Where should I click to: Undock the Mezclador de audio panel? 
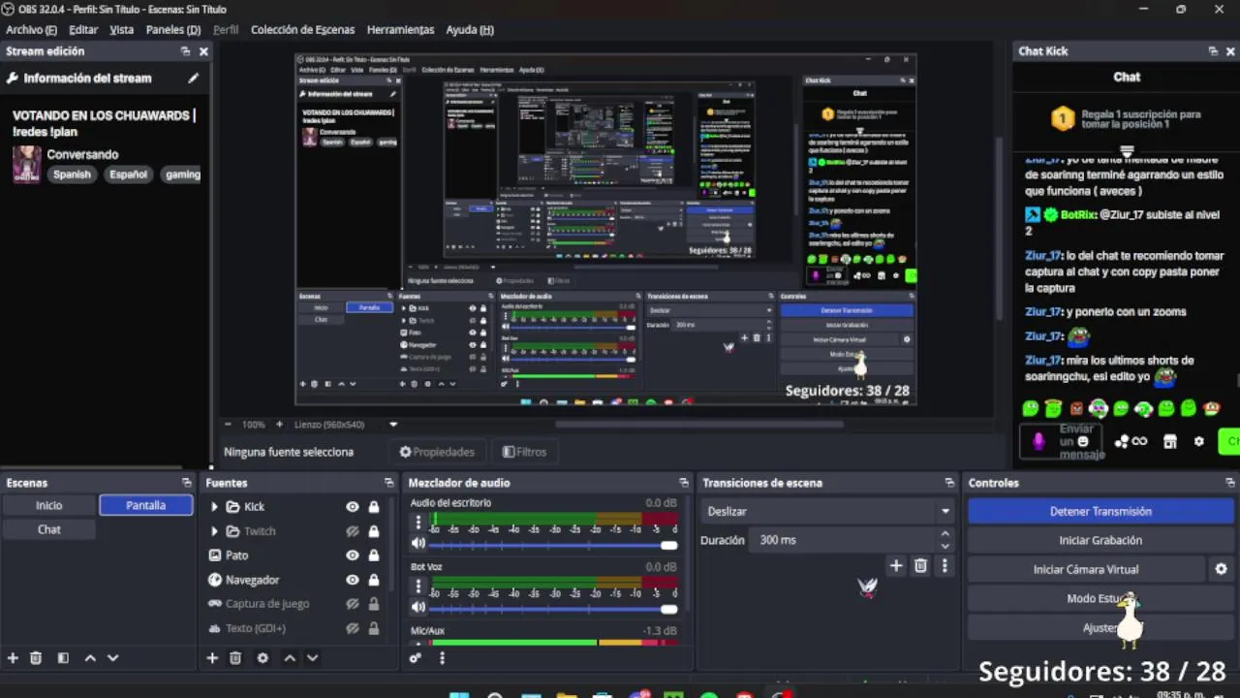pos(683,483)
